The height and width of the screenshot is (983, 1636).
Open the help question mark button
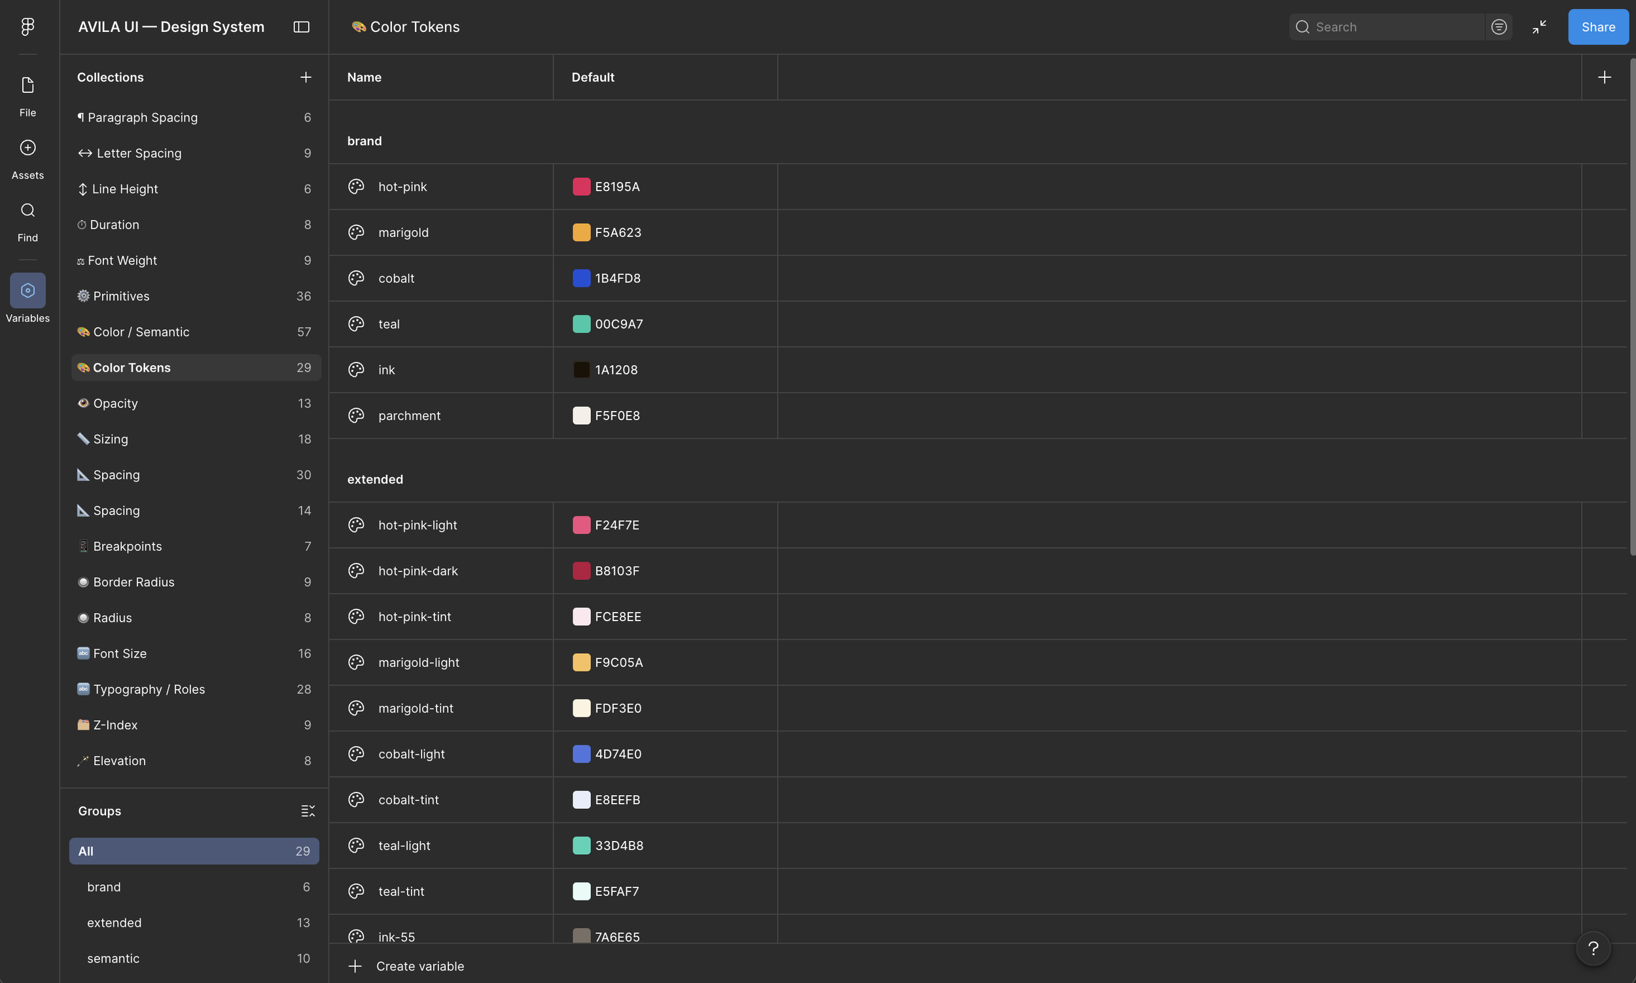1592,948
